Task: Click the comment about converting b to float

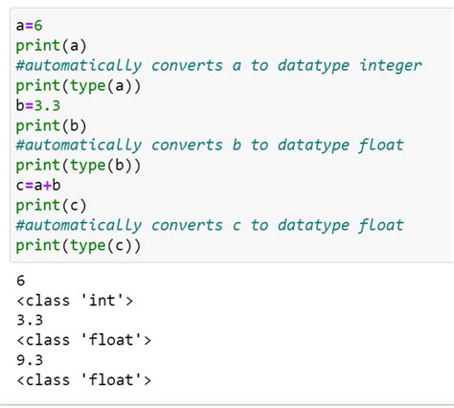Action: pos(210,146)
